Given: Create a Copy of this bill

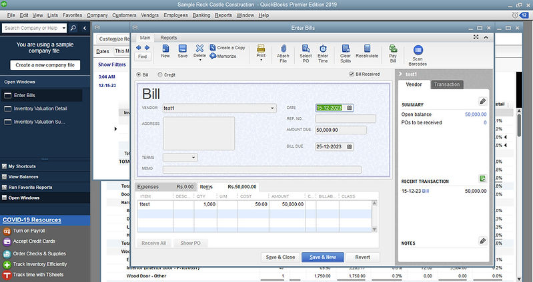Looking at the screenshot, I should coord(227,47).
